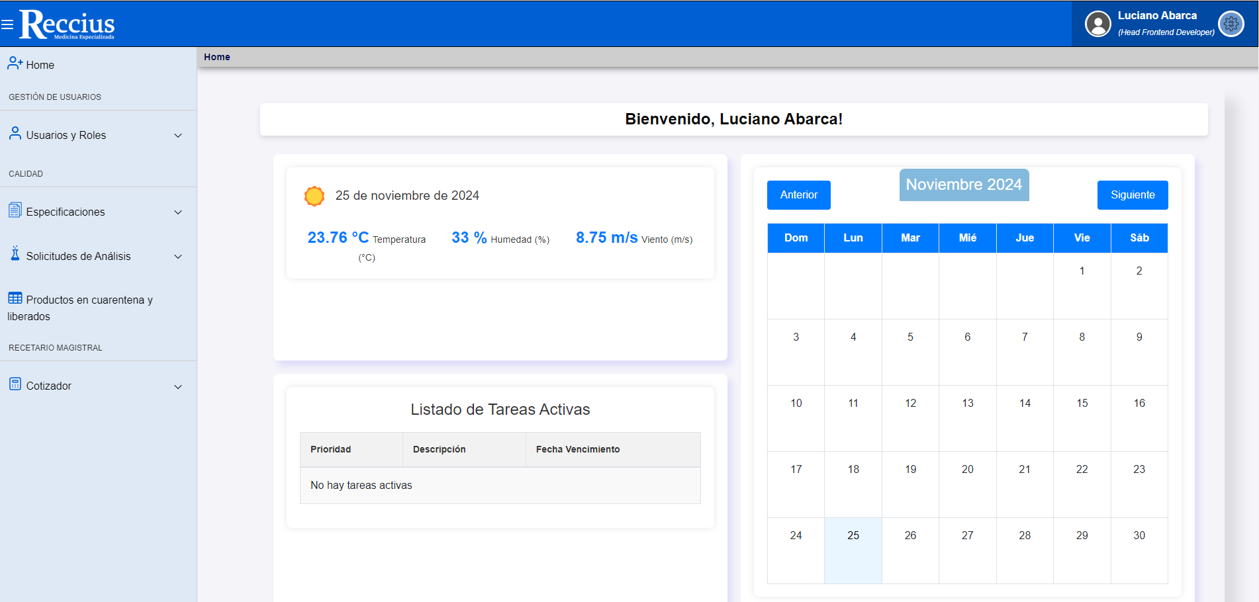Click the sun weather icon
This screenshot has height=602, width=1259.
[x=314, y=196]
